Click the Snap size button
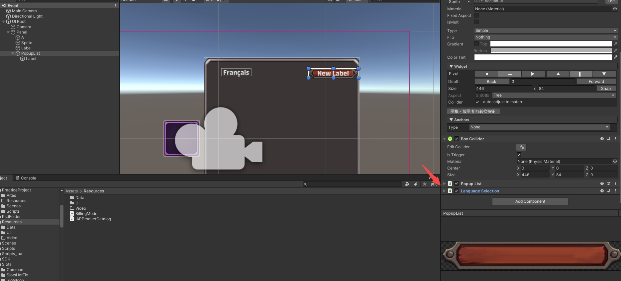This screenshot has width=621, height=281. 606,89
